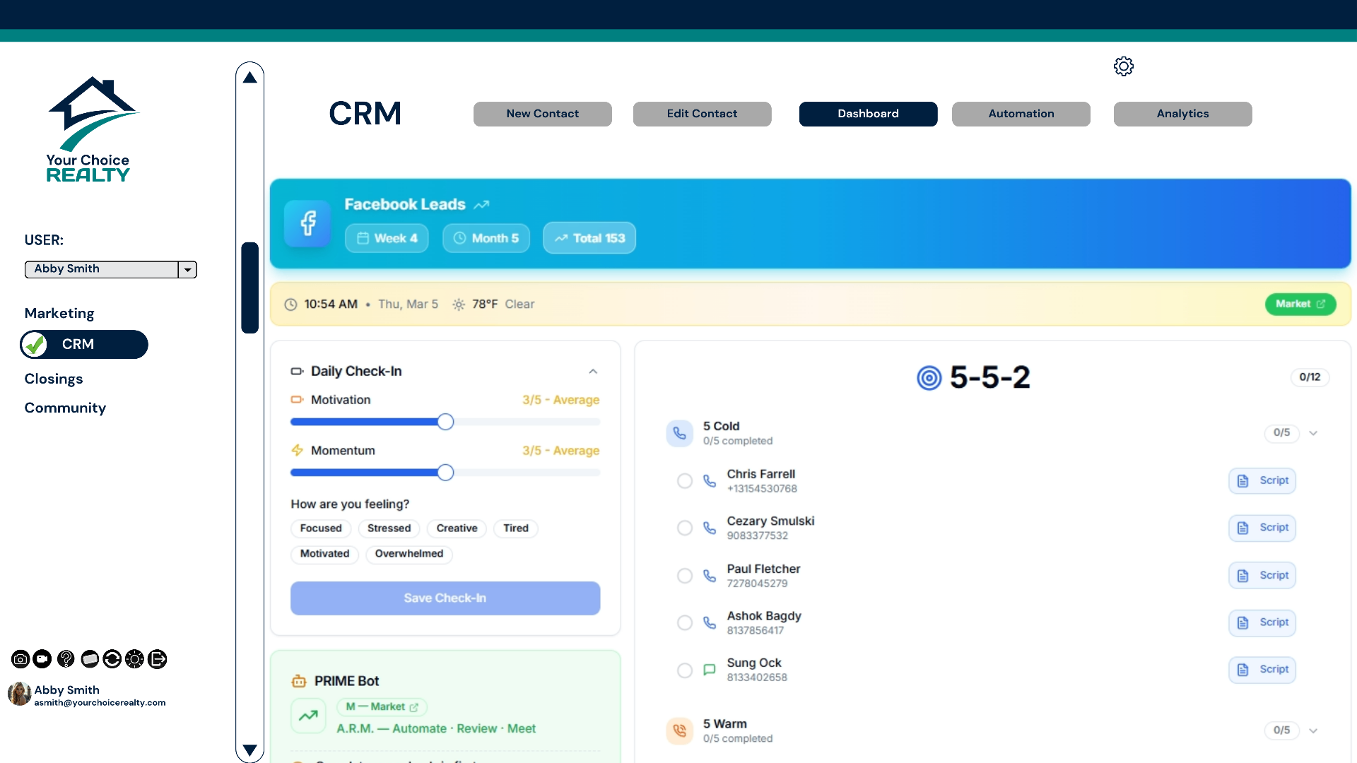Call Chris Farrell via phone icon
Image resolution: width=1357 pixels, height=763 pixels.
click(710, 481)
